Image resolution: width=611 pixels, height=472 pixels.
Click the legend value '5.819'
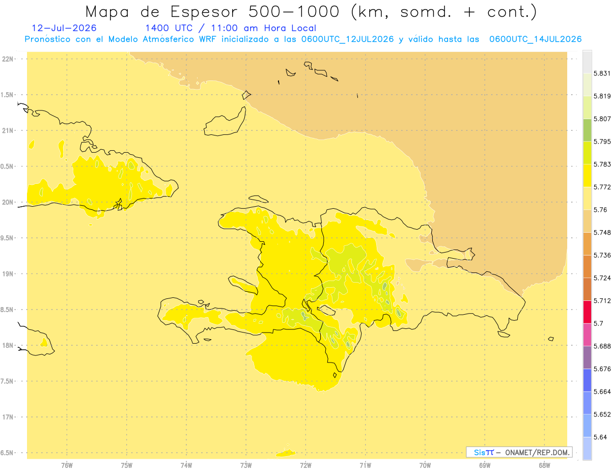coord(602,96)
